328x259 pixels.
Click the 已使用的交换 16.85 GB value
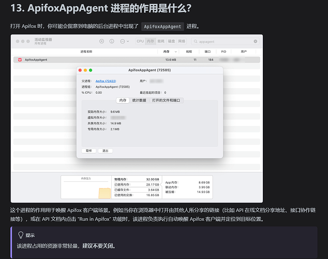(x=153, y=195)
